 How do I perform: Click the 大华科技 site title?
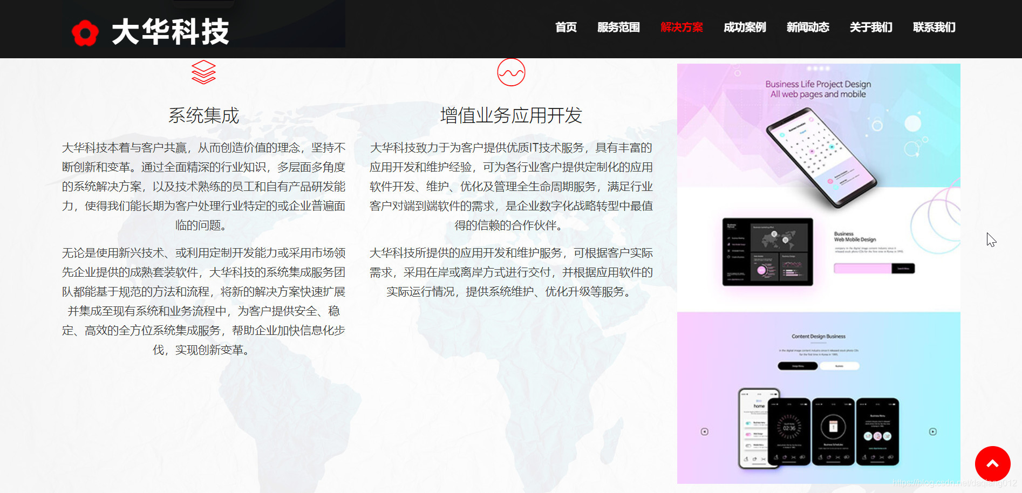[x=171, y=32]
